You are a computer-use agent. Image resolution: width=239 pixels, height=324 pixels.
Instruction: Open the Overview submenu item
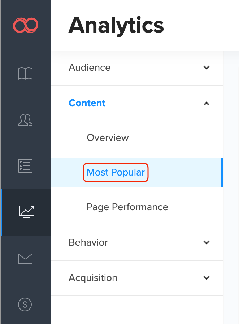[108, 138]
